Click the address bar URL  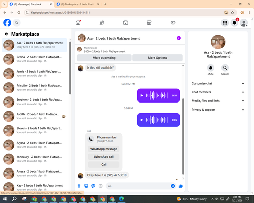click(60, 13)
